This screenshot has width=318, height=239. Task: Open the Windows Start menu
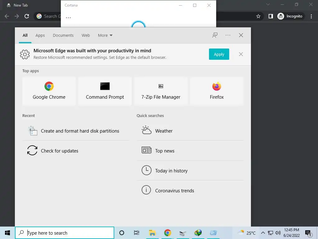click(x=7, y=233)
